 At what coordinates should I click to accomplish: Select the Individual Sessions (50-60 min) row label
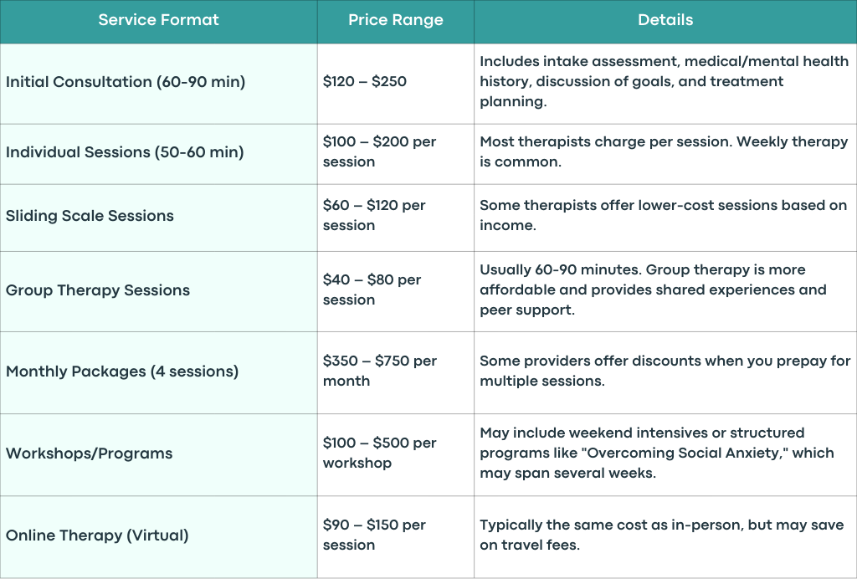click(x=125, y=151)
